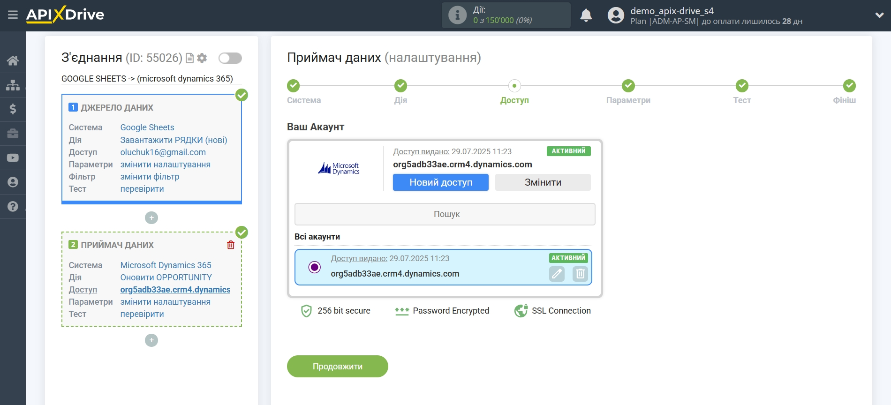Click змінити фільтр link

pyautogui.click(x=150, y=177)
